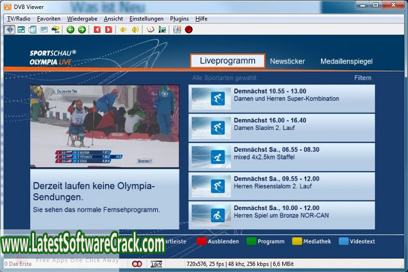This screenshot has height=272, width=408.
Task: Start recording with red record button
Action: click(x=189, y=29)
